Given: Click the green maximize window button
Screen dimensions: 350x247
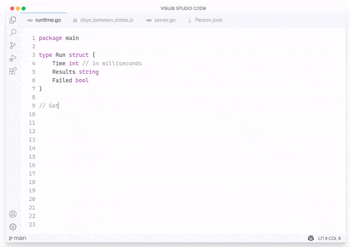Looking at the screenshot, I should coord(23,8).
